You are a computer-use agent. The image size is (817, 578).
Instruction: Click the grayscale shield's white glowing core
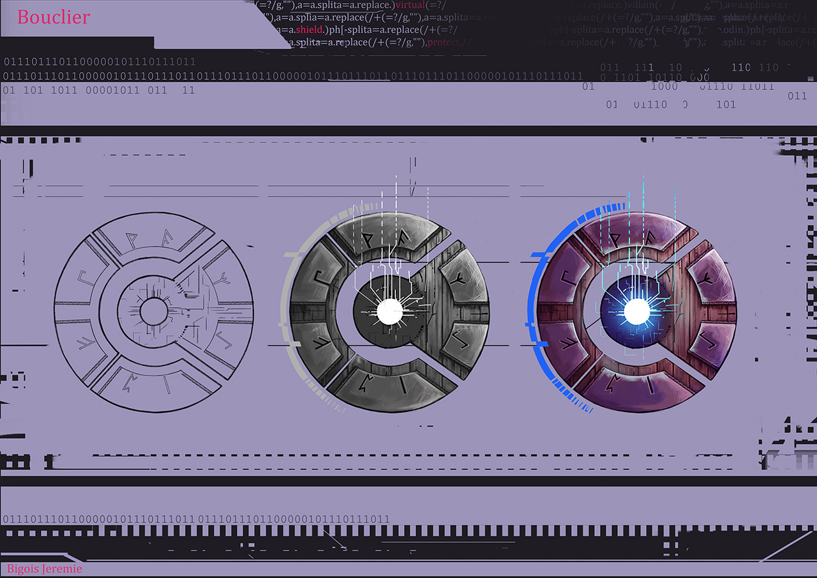[x=389, y=312]
